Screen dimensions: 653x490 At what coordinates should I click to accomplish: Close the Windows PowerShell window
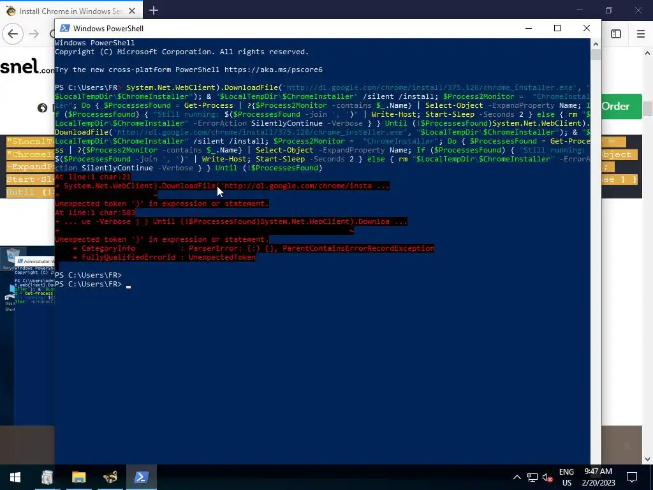(587, 28)
